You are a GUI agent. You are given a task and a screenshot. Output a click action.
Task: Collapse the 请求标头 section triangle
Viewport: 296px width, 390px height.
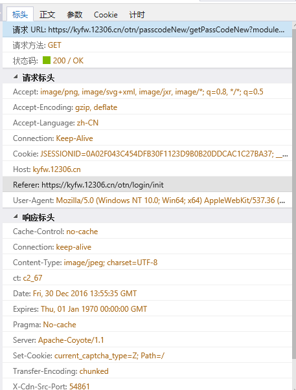click(16, 77)
